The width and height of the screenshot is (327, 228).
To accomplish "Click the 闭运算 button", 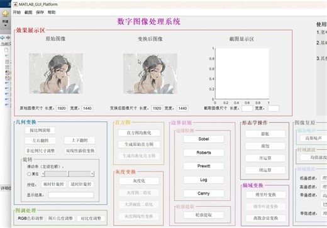I will pyautogui.click(x=265, y=170).
